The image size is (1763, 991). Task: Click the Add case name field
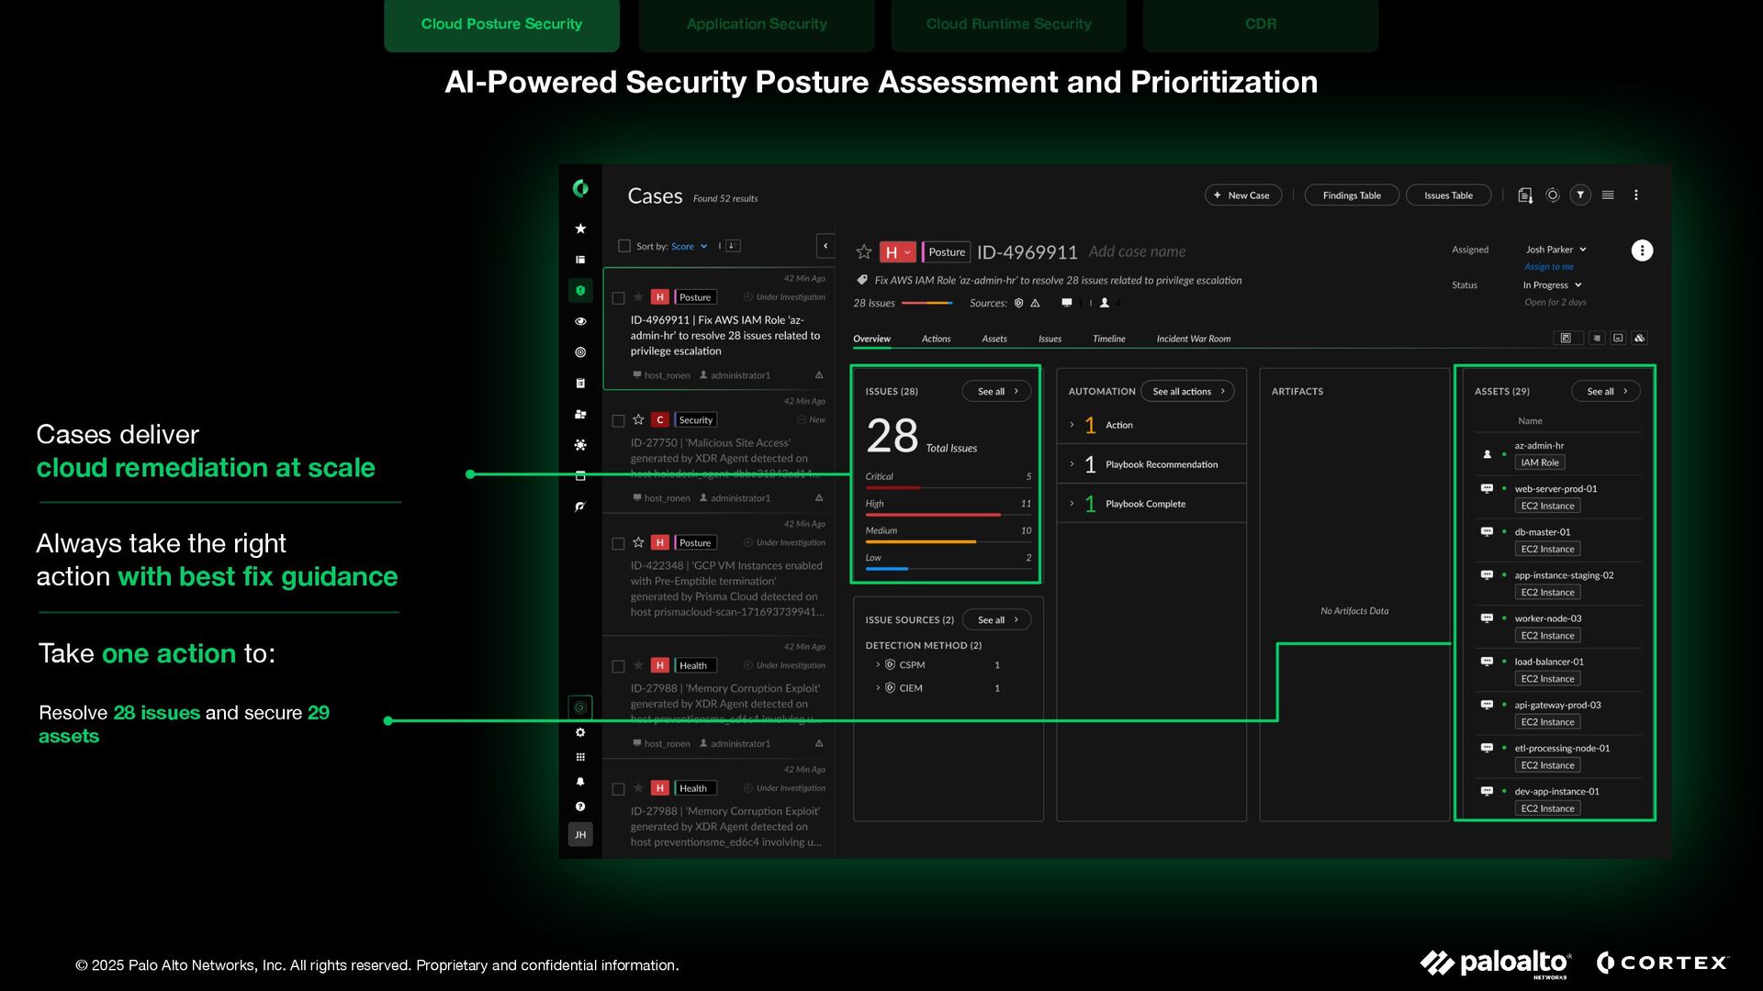tap(1136, 251)
